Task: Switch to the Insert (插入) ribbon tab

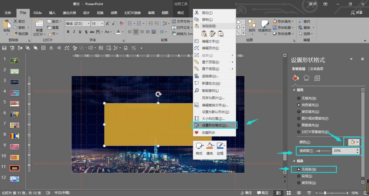Action: click(52, 13)
